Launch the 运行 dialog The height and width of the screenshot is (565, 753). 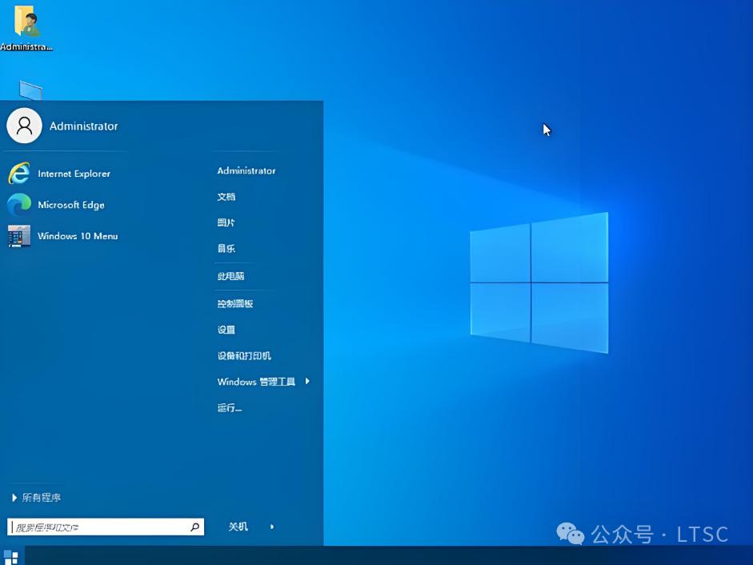[x=229, y=408]
